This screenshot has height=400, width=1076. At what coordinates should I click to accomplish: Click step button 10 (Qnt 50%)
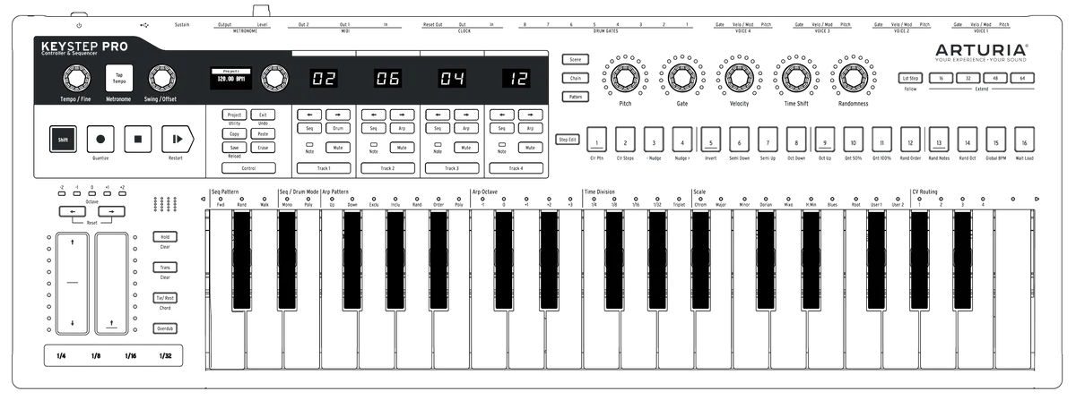852,140
